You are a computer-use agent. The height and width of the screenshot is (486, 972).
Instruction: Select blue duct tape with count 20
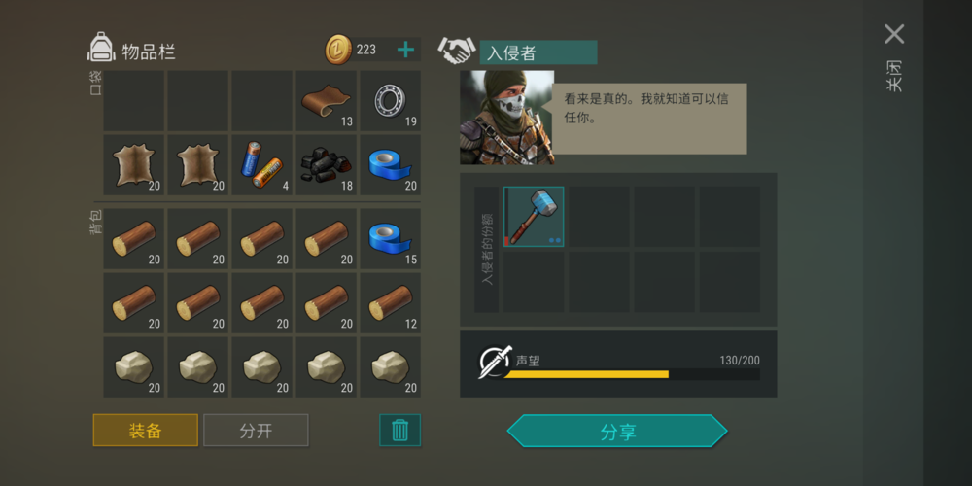(390, 165)
